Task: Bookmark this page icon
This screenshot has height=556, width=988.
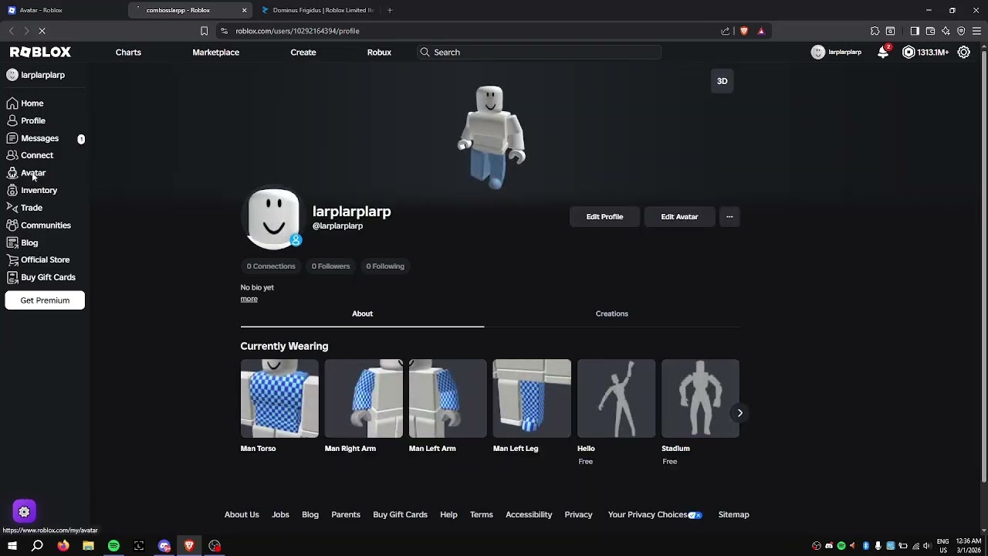Action: coord(204,31)
